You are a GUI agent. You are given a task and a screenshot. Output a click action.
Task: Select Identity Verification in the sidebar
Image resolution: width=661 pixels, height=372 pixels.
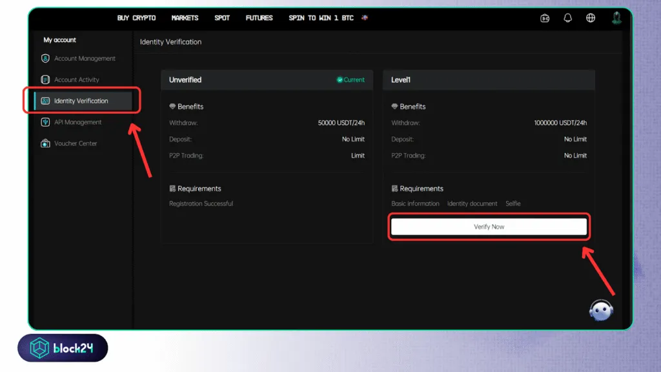81,101
